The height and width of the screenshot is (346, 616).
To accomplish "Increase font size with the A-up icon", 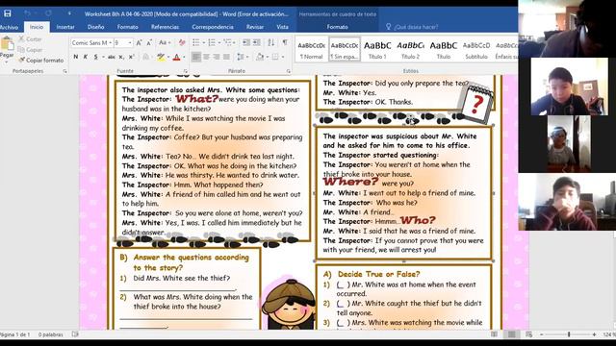I will (139, 42).
